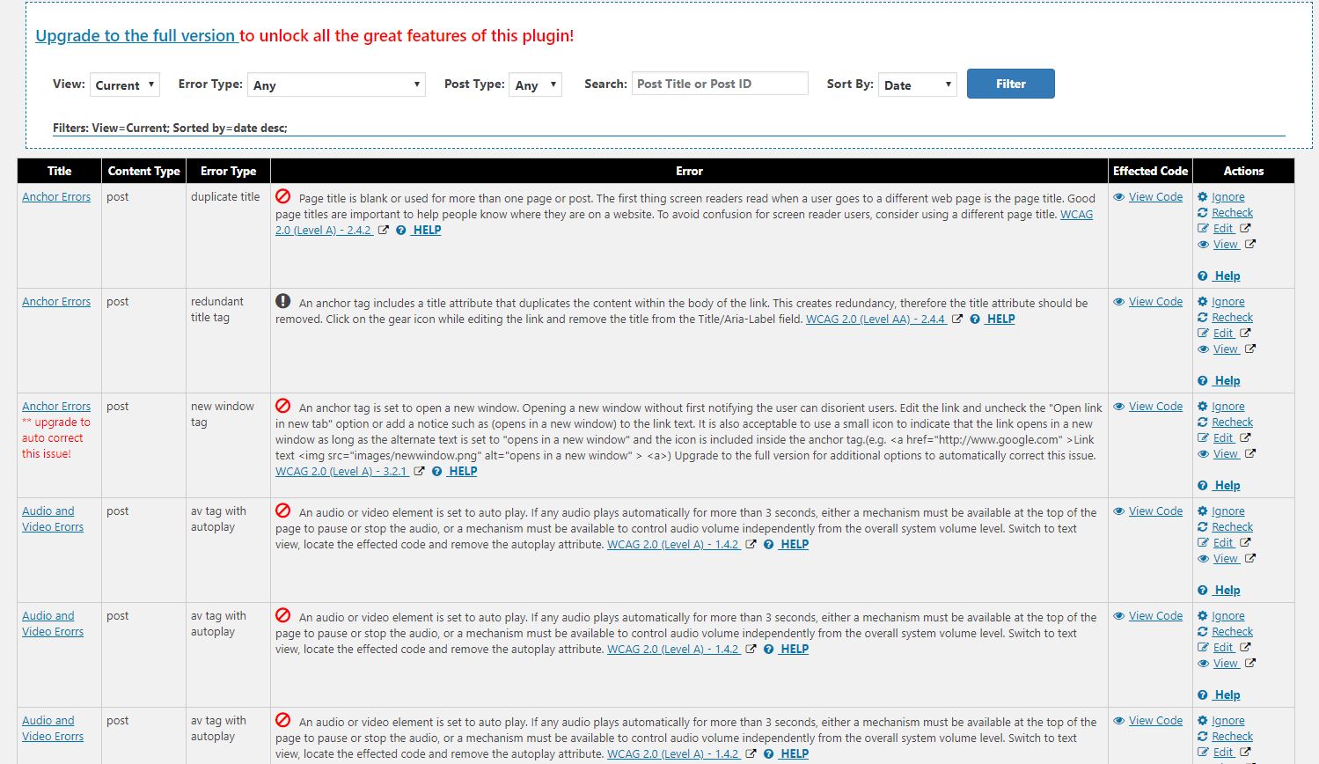View Code for the first av tag with autoplay row
Viewport: 1319px width, 764px height.
pyautogui.click(x=1155, y=511)
